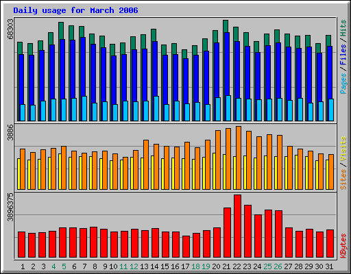This screenshot has width=351, height=274.
Task: Select the red KBytes bar for day 31
Action: [330, 244]
